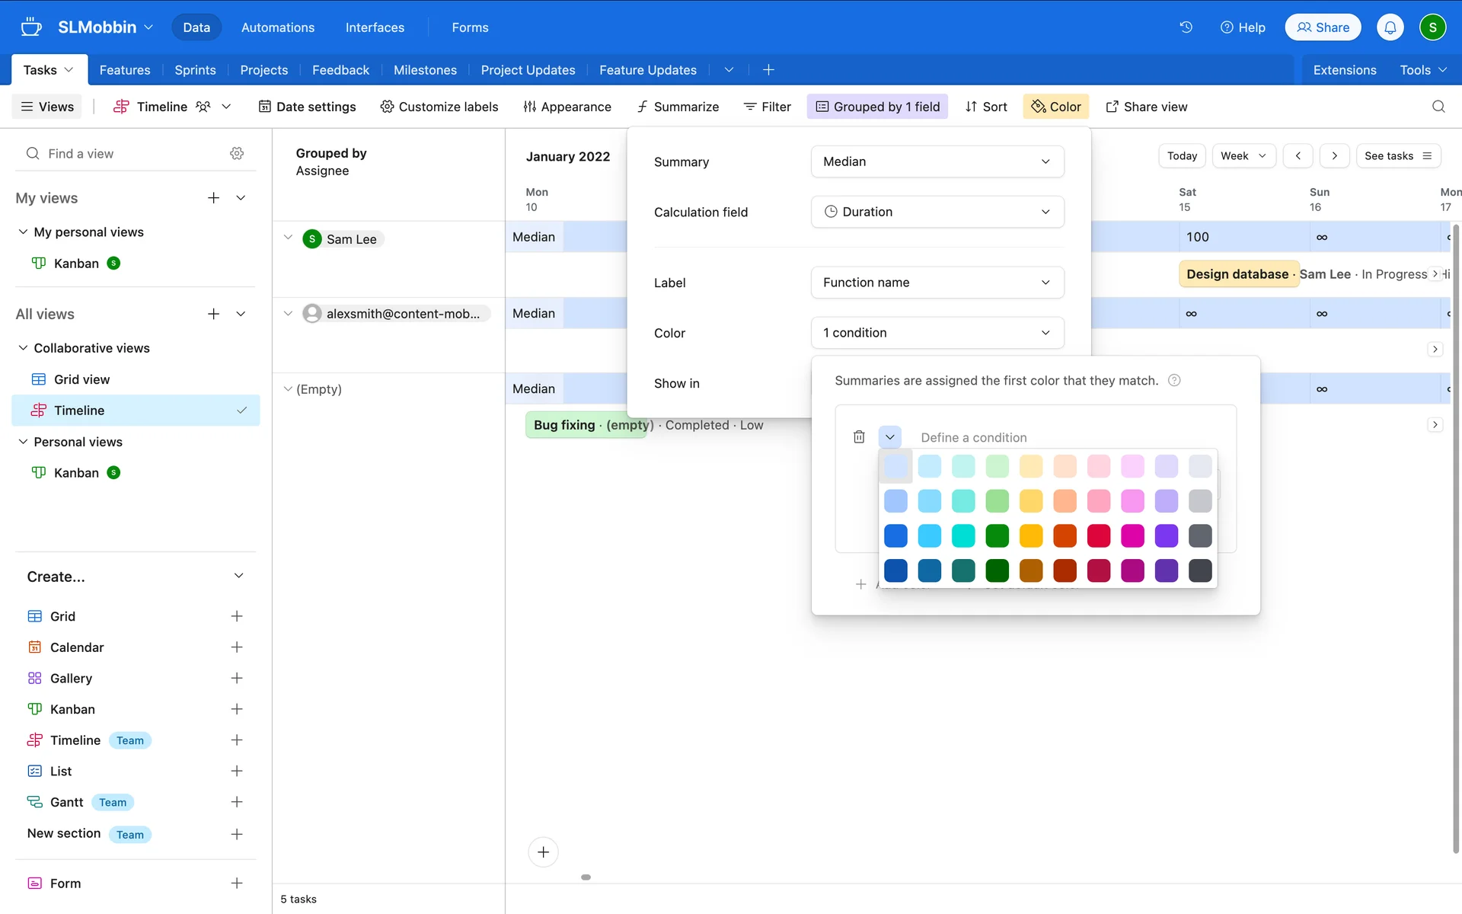Screen dimensions: 1462x914
Task: Click the search magnifier icon in toolbar
Action: click(x=1438, y=107)
